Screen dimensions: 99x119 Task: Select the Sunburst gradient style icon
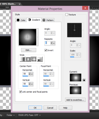point(34,59)
